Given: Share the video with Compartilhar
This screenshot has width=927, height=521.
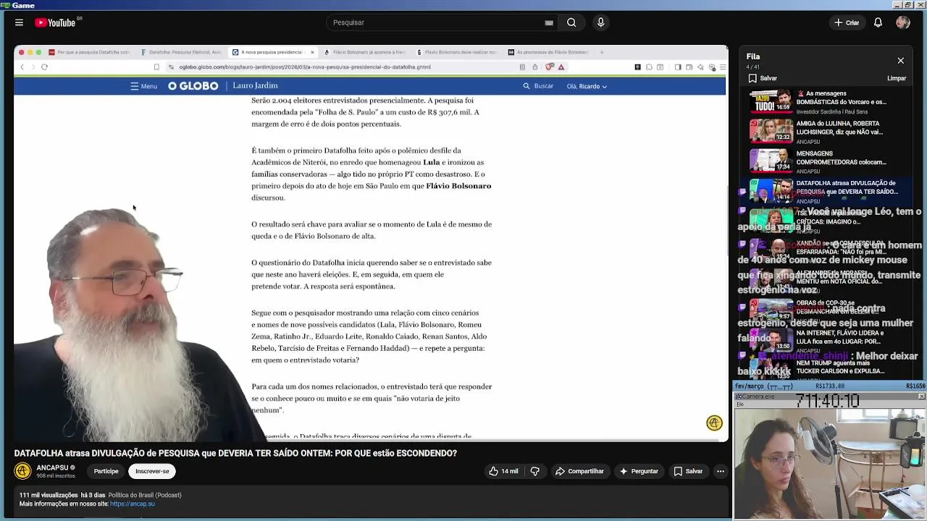Looking at the screenshot, I should 579,471.
